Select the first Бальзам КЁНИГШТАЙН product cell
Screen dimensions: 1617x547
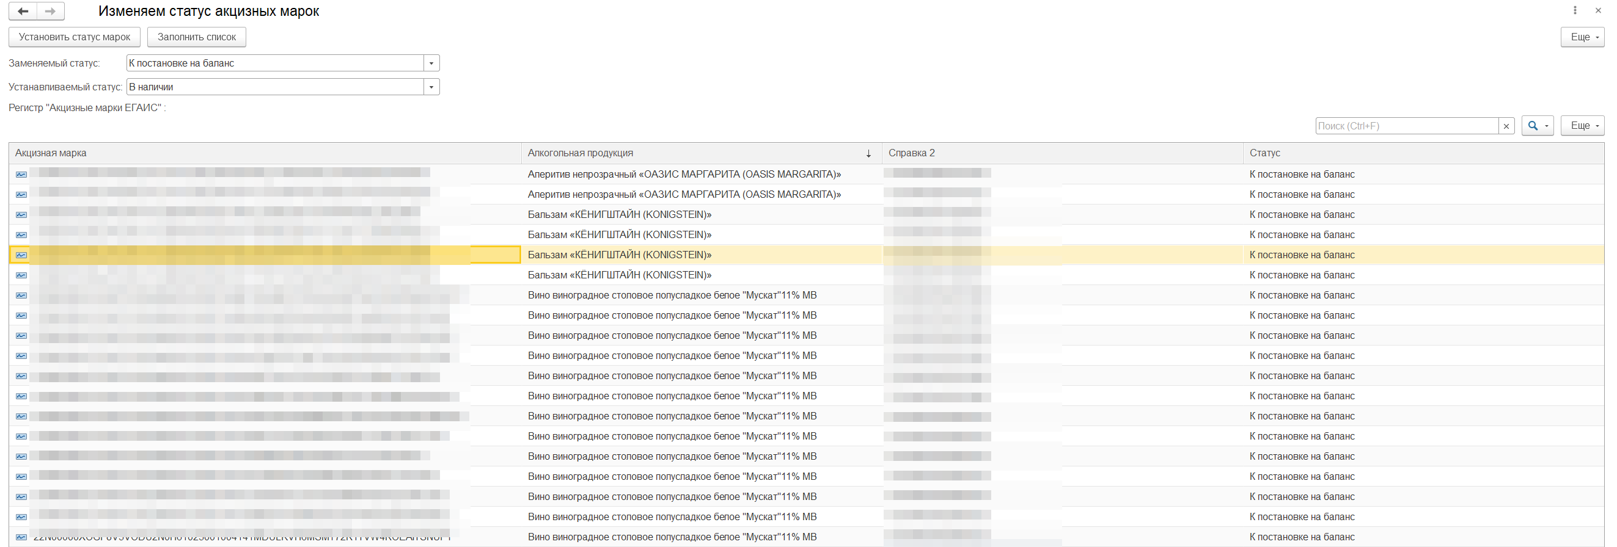click(701, 214)
